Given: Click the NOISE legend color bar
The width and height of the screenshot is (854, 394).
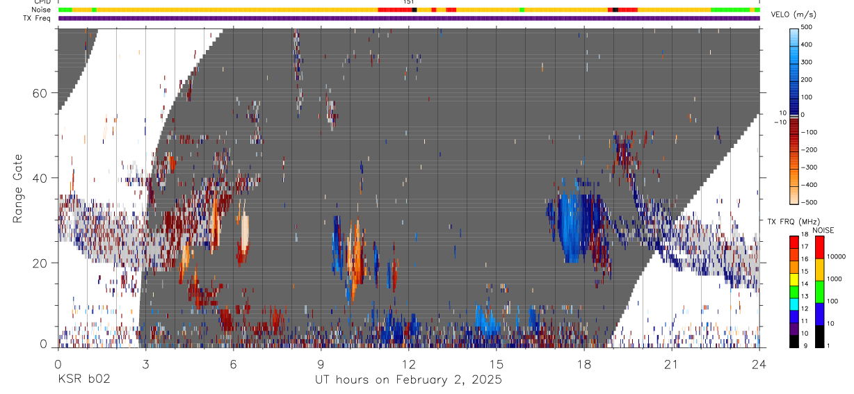Looking at the screenshot, I should tap(821, 290).
